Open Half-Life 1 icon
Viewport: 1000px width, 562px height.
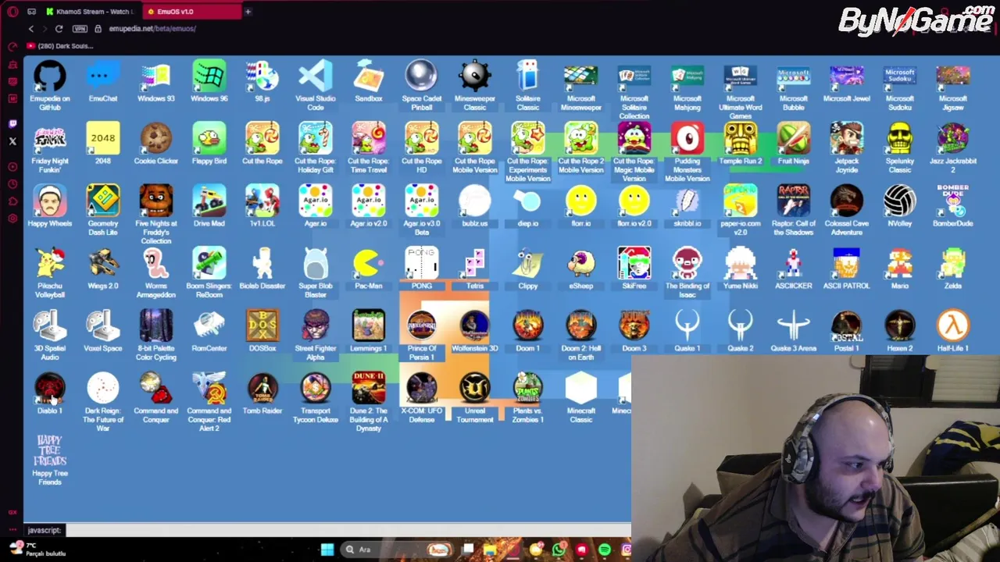(953, 331)
